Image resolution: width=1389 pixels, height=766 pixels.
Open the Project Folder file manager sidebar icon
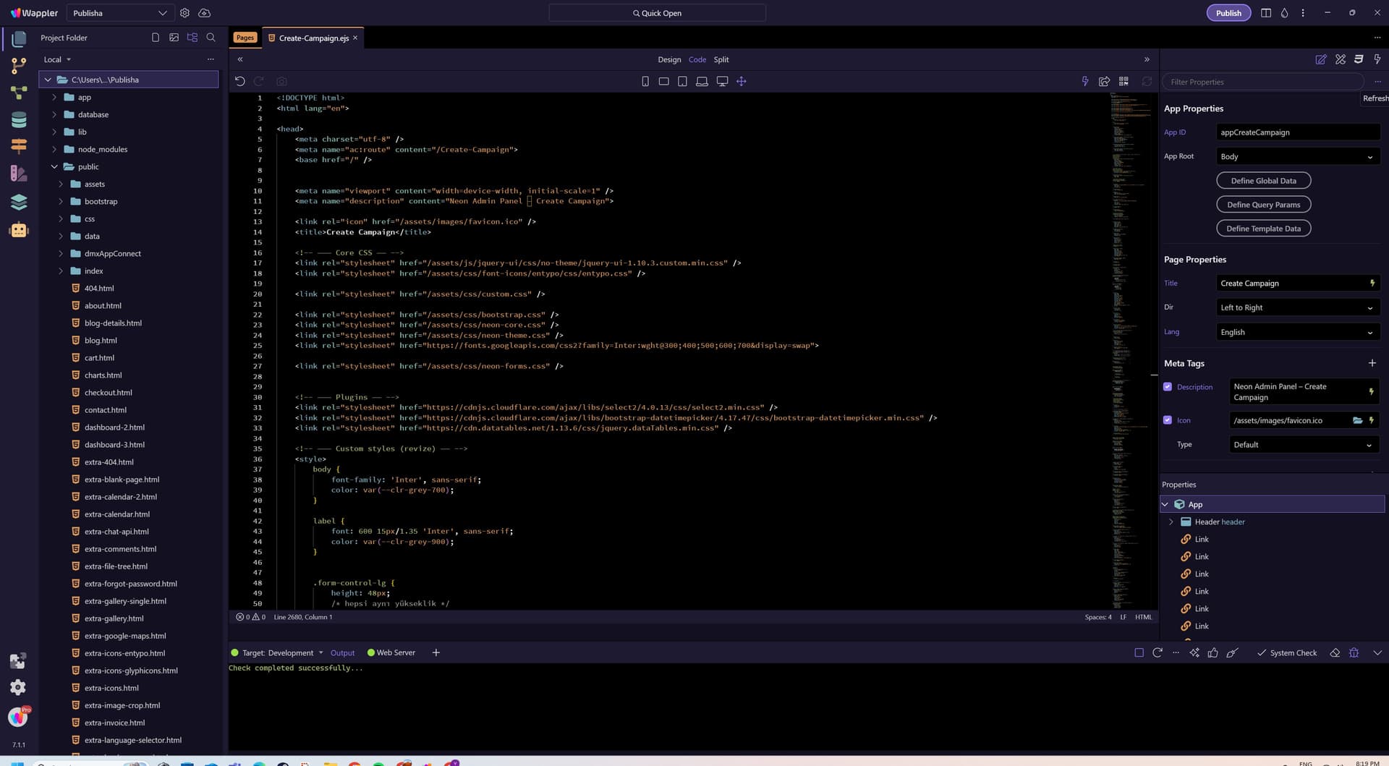tap(19, 38)
